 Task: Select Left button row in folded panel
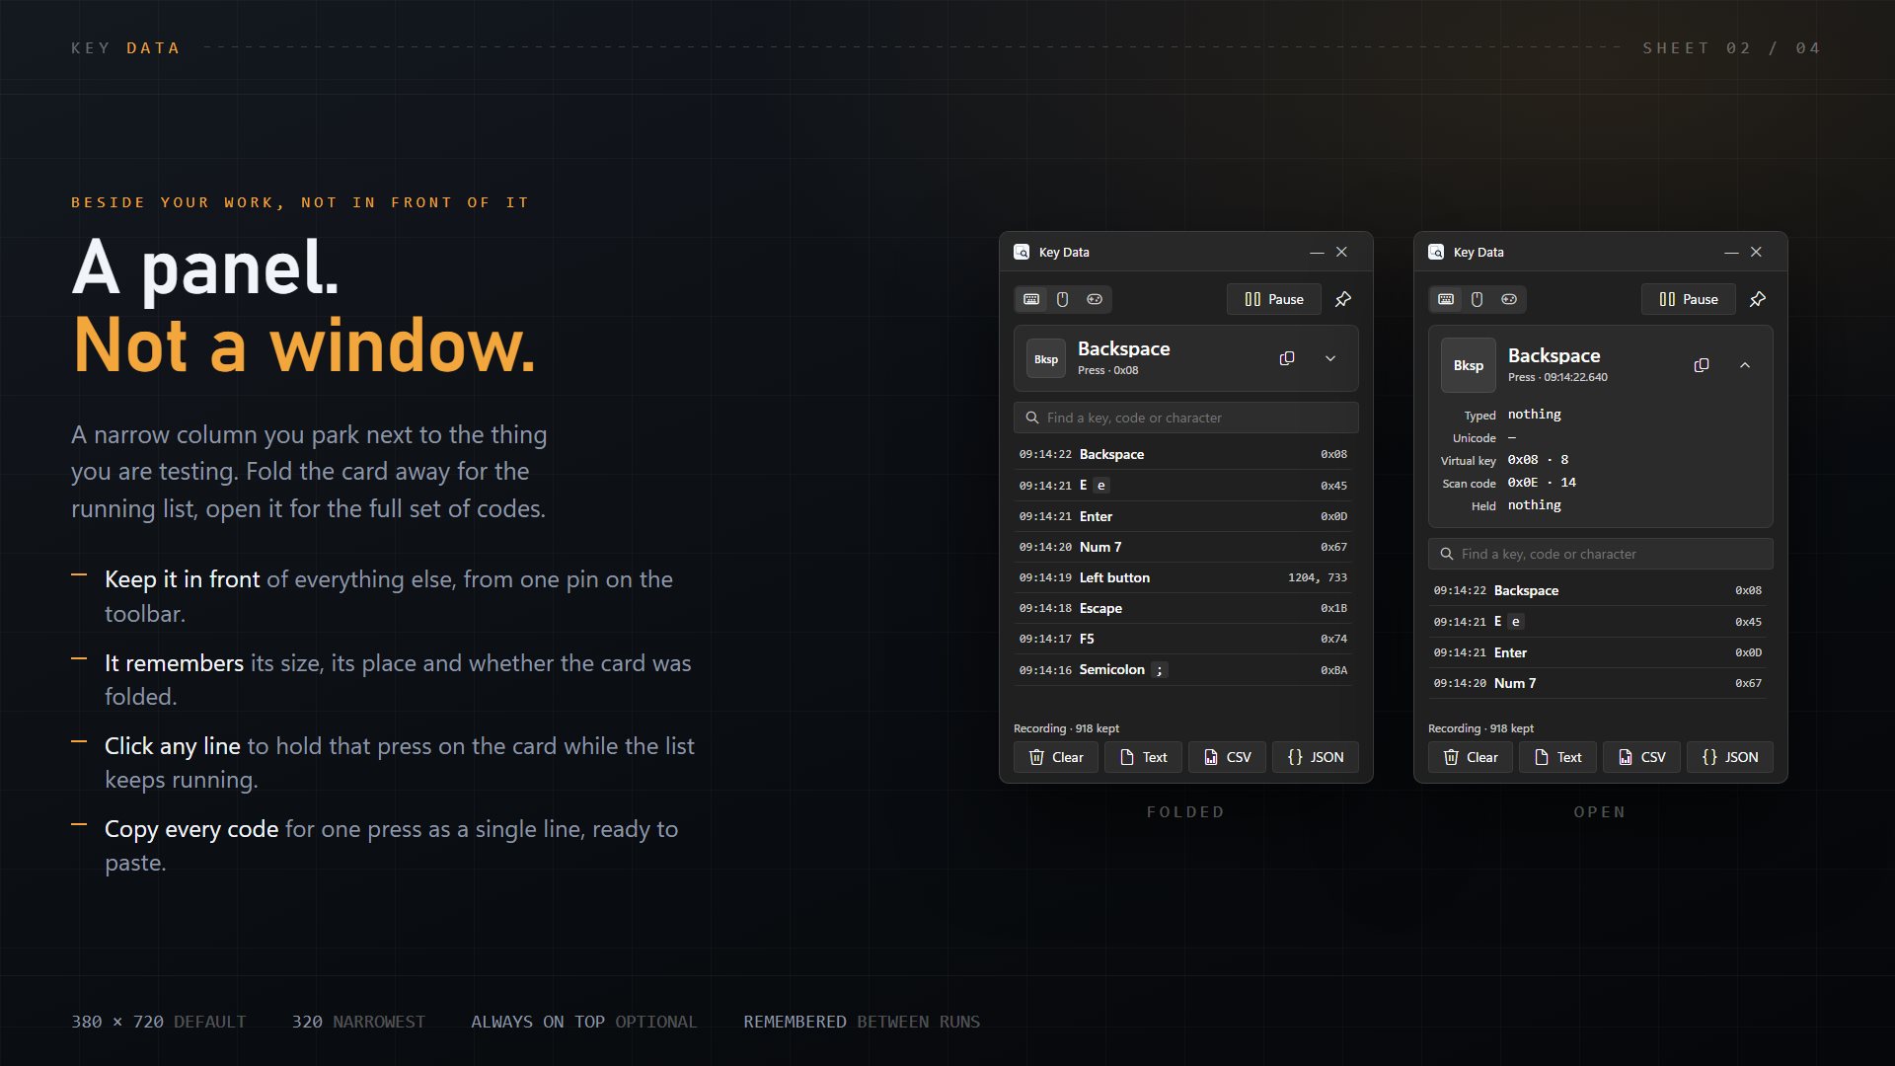pyautogui.click(x=1183, y=577)
